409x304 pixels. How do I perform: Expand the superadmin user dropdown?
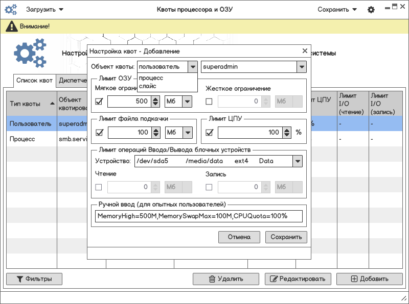(x=302, y=67)
